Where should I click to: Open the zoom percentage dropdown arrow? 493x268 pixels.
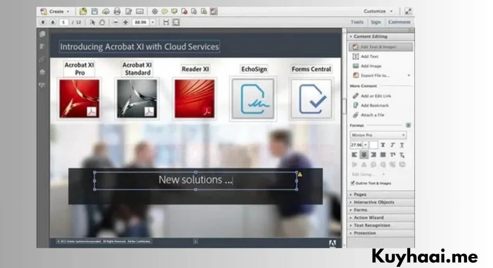coord(153,22)
